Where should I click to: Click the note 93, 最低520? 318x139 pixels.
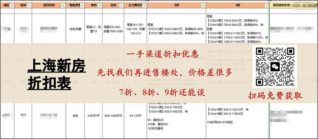(156, 120)
